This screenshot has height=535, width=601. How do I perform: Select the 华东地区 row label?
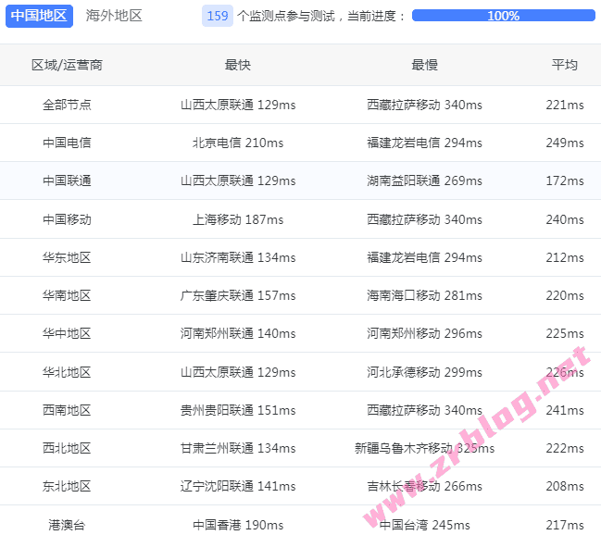(x=67, y=257)
